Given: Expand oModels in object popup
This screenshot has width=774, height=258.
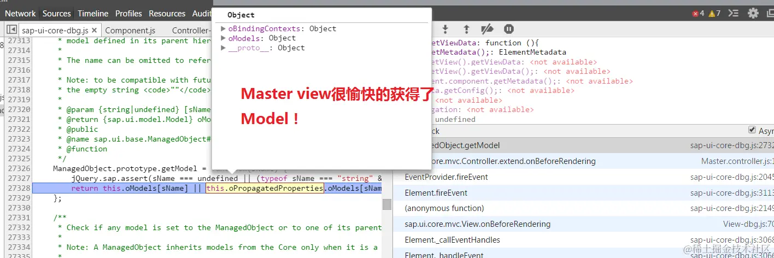Looking at the screenshot, I should coord(223,38).
